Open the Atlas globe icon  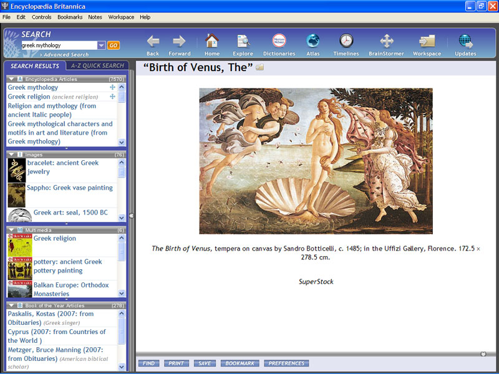[x=312, y=41]
